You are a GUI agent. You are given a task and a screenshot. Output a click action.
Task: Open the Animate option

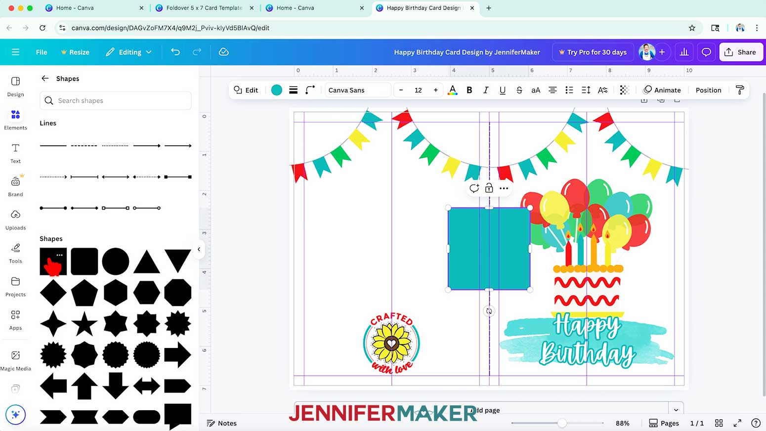click(x=662, y=90)
